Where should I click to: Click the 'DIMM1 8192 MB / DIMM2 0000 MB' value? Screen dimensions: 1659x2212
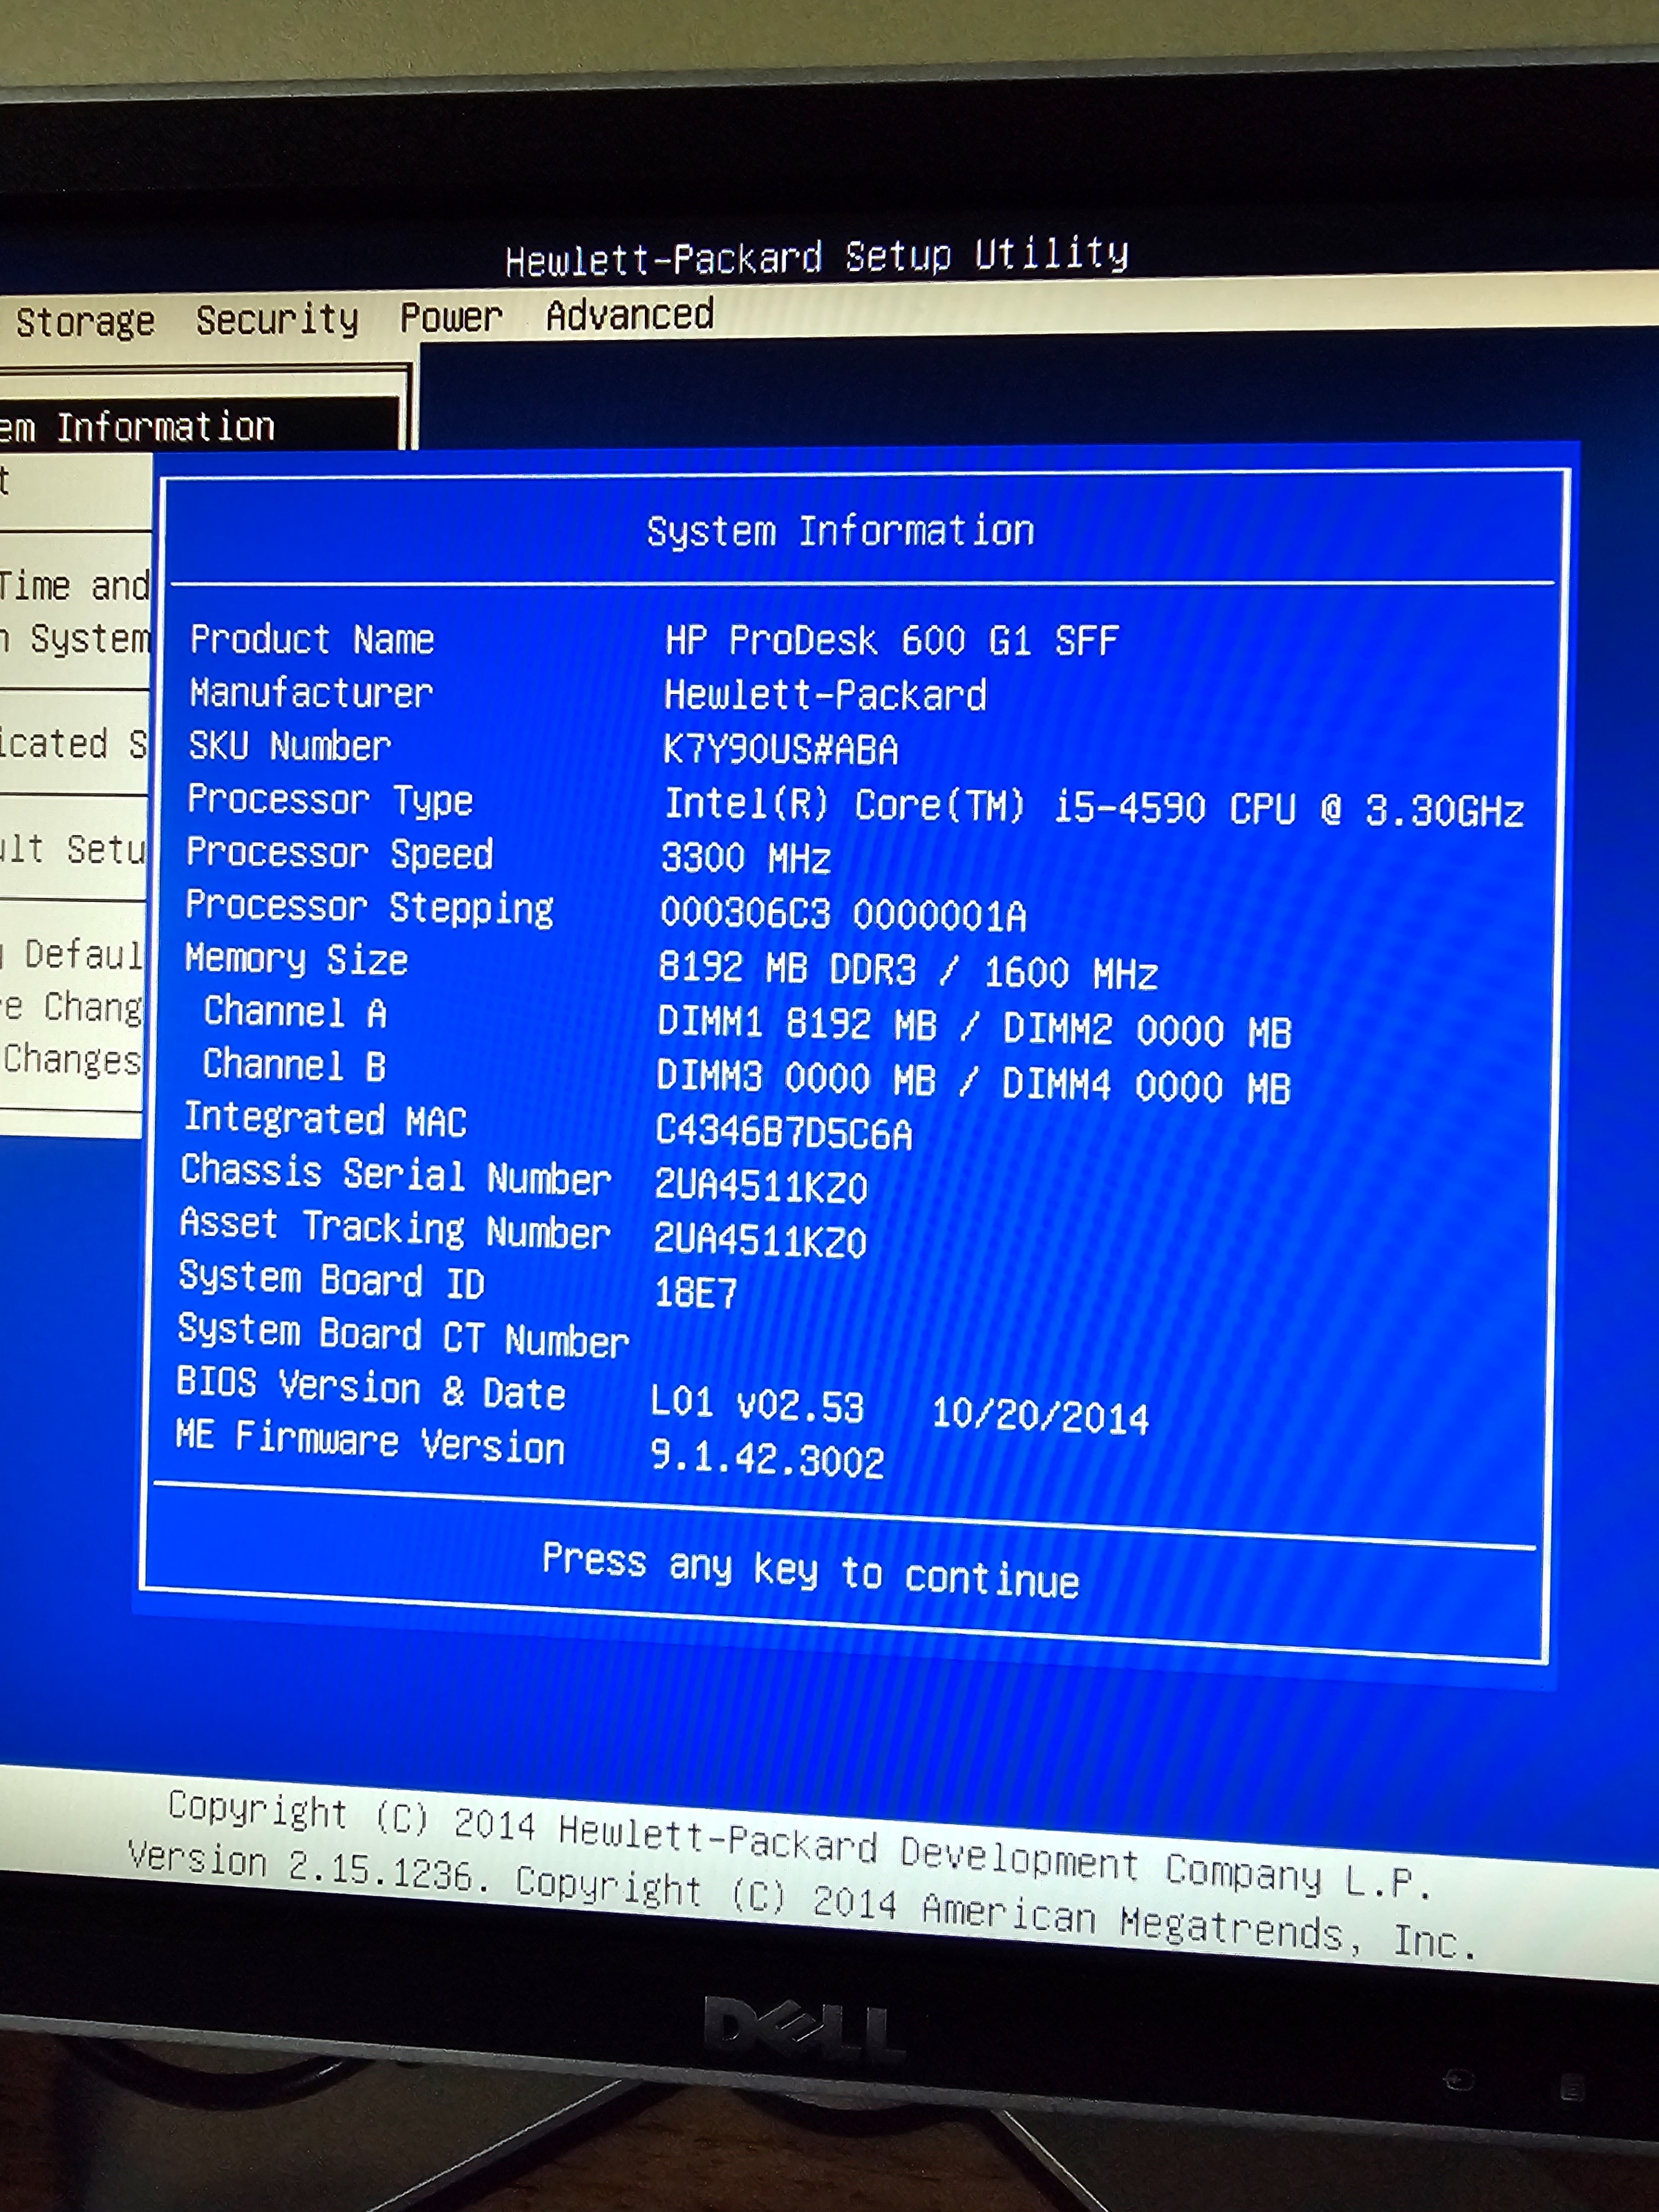(974, 1027)
